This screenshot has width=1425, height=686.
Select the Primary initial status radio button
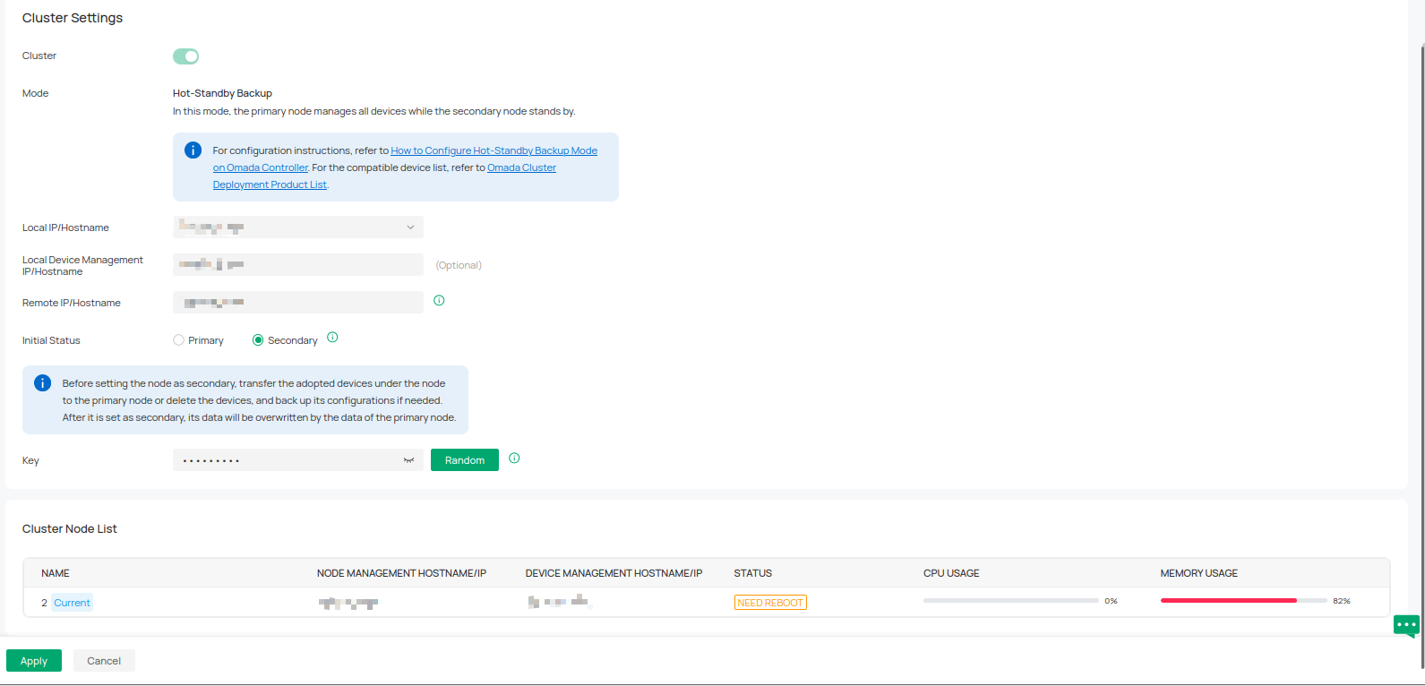[x=178, y=340]
